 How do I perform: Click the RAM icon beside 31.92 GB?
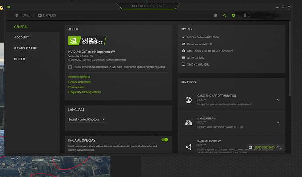point(183,58)
